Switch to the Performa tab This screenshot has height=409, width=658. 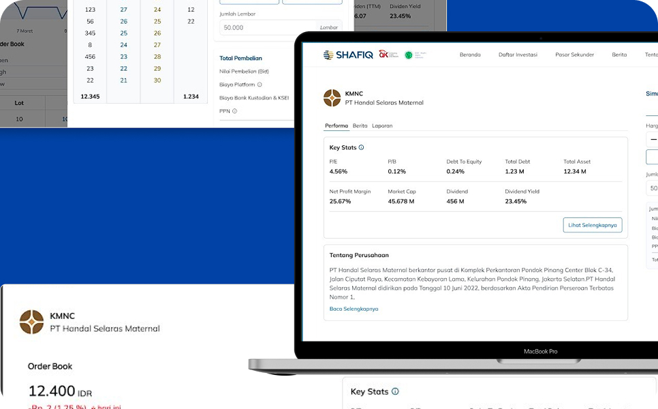point(336,125)
